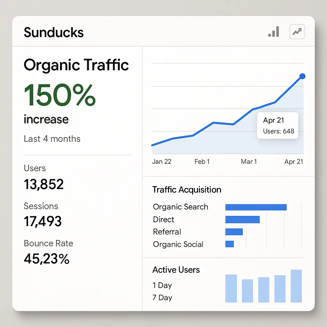The width and height of the screenshot is (327, 327).
Task: Click the Sunducks title
Action: point(54,33)
